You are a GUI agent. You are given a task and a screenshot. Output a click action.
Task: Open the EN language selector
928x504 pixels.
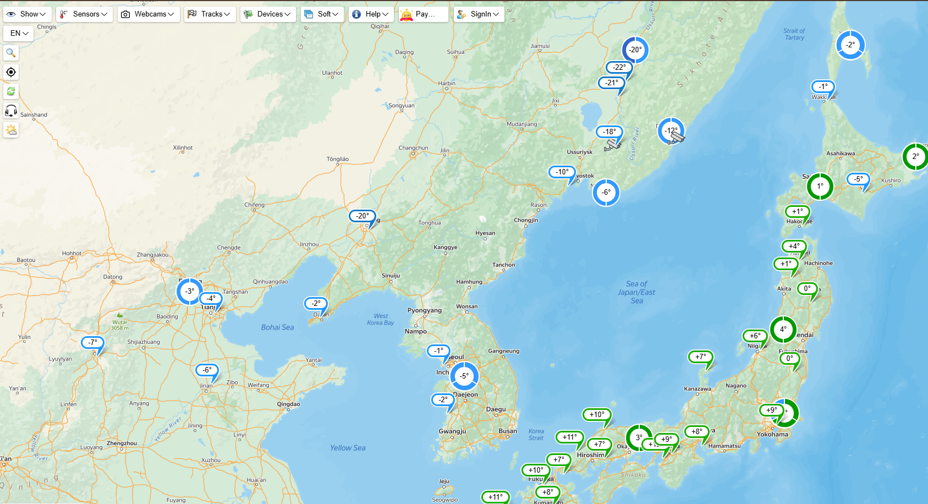[x=19, y=33]
